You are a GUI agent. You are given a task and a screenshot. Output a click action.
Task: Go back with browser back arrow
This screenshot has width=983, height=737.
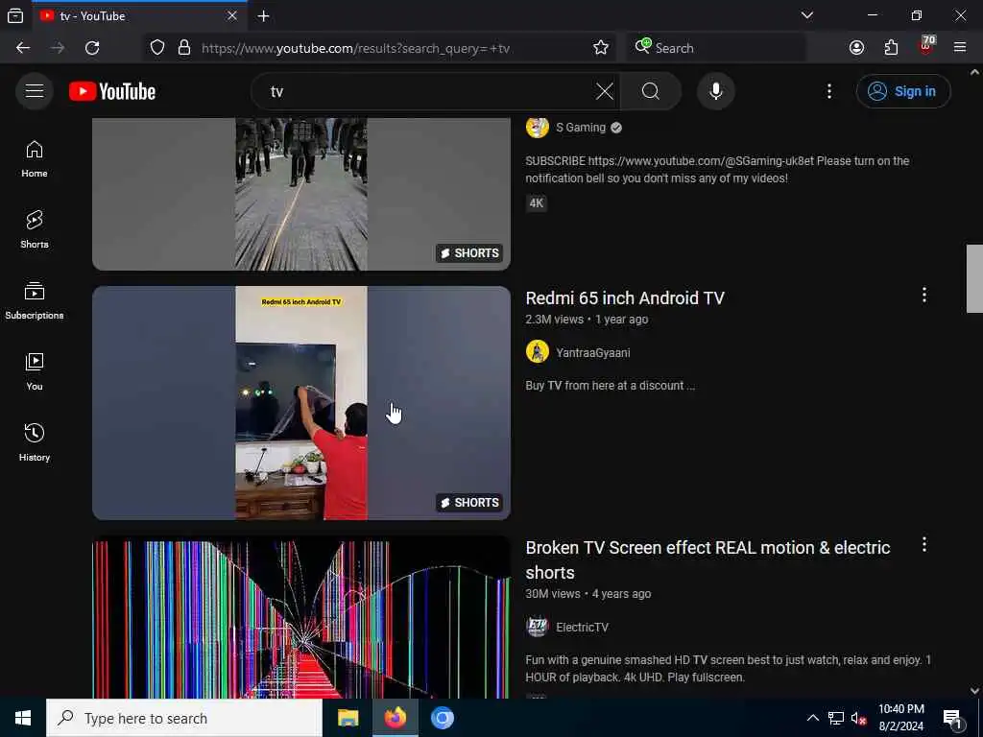pyautogui.click(x=23, y=48)
